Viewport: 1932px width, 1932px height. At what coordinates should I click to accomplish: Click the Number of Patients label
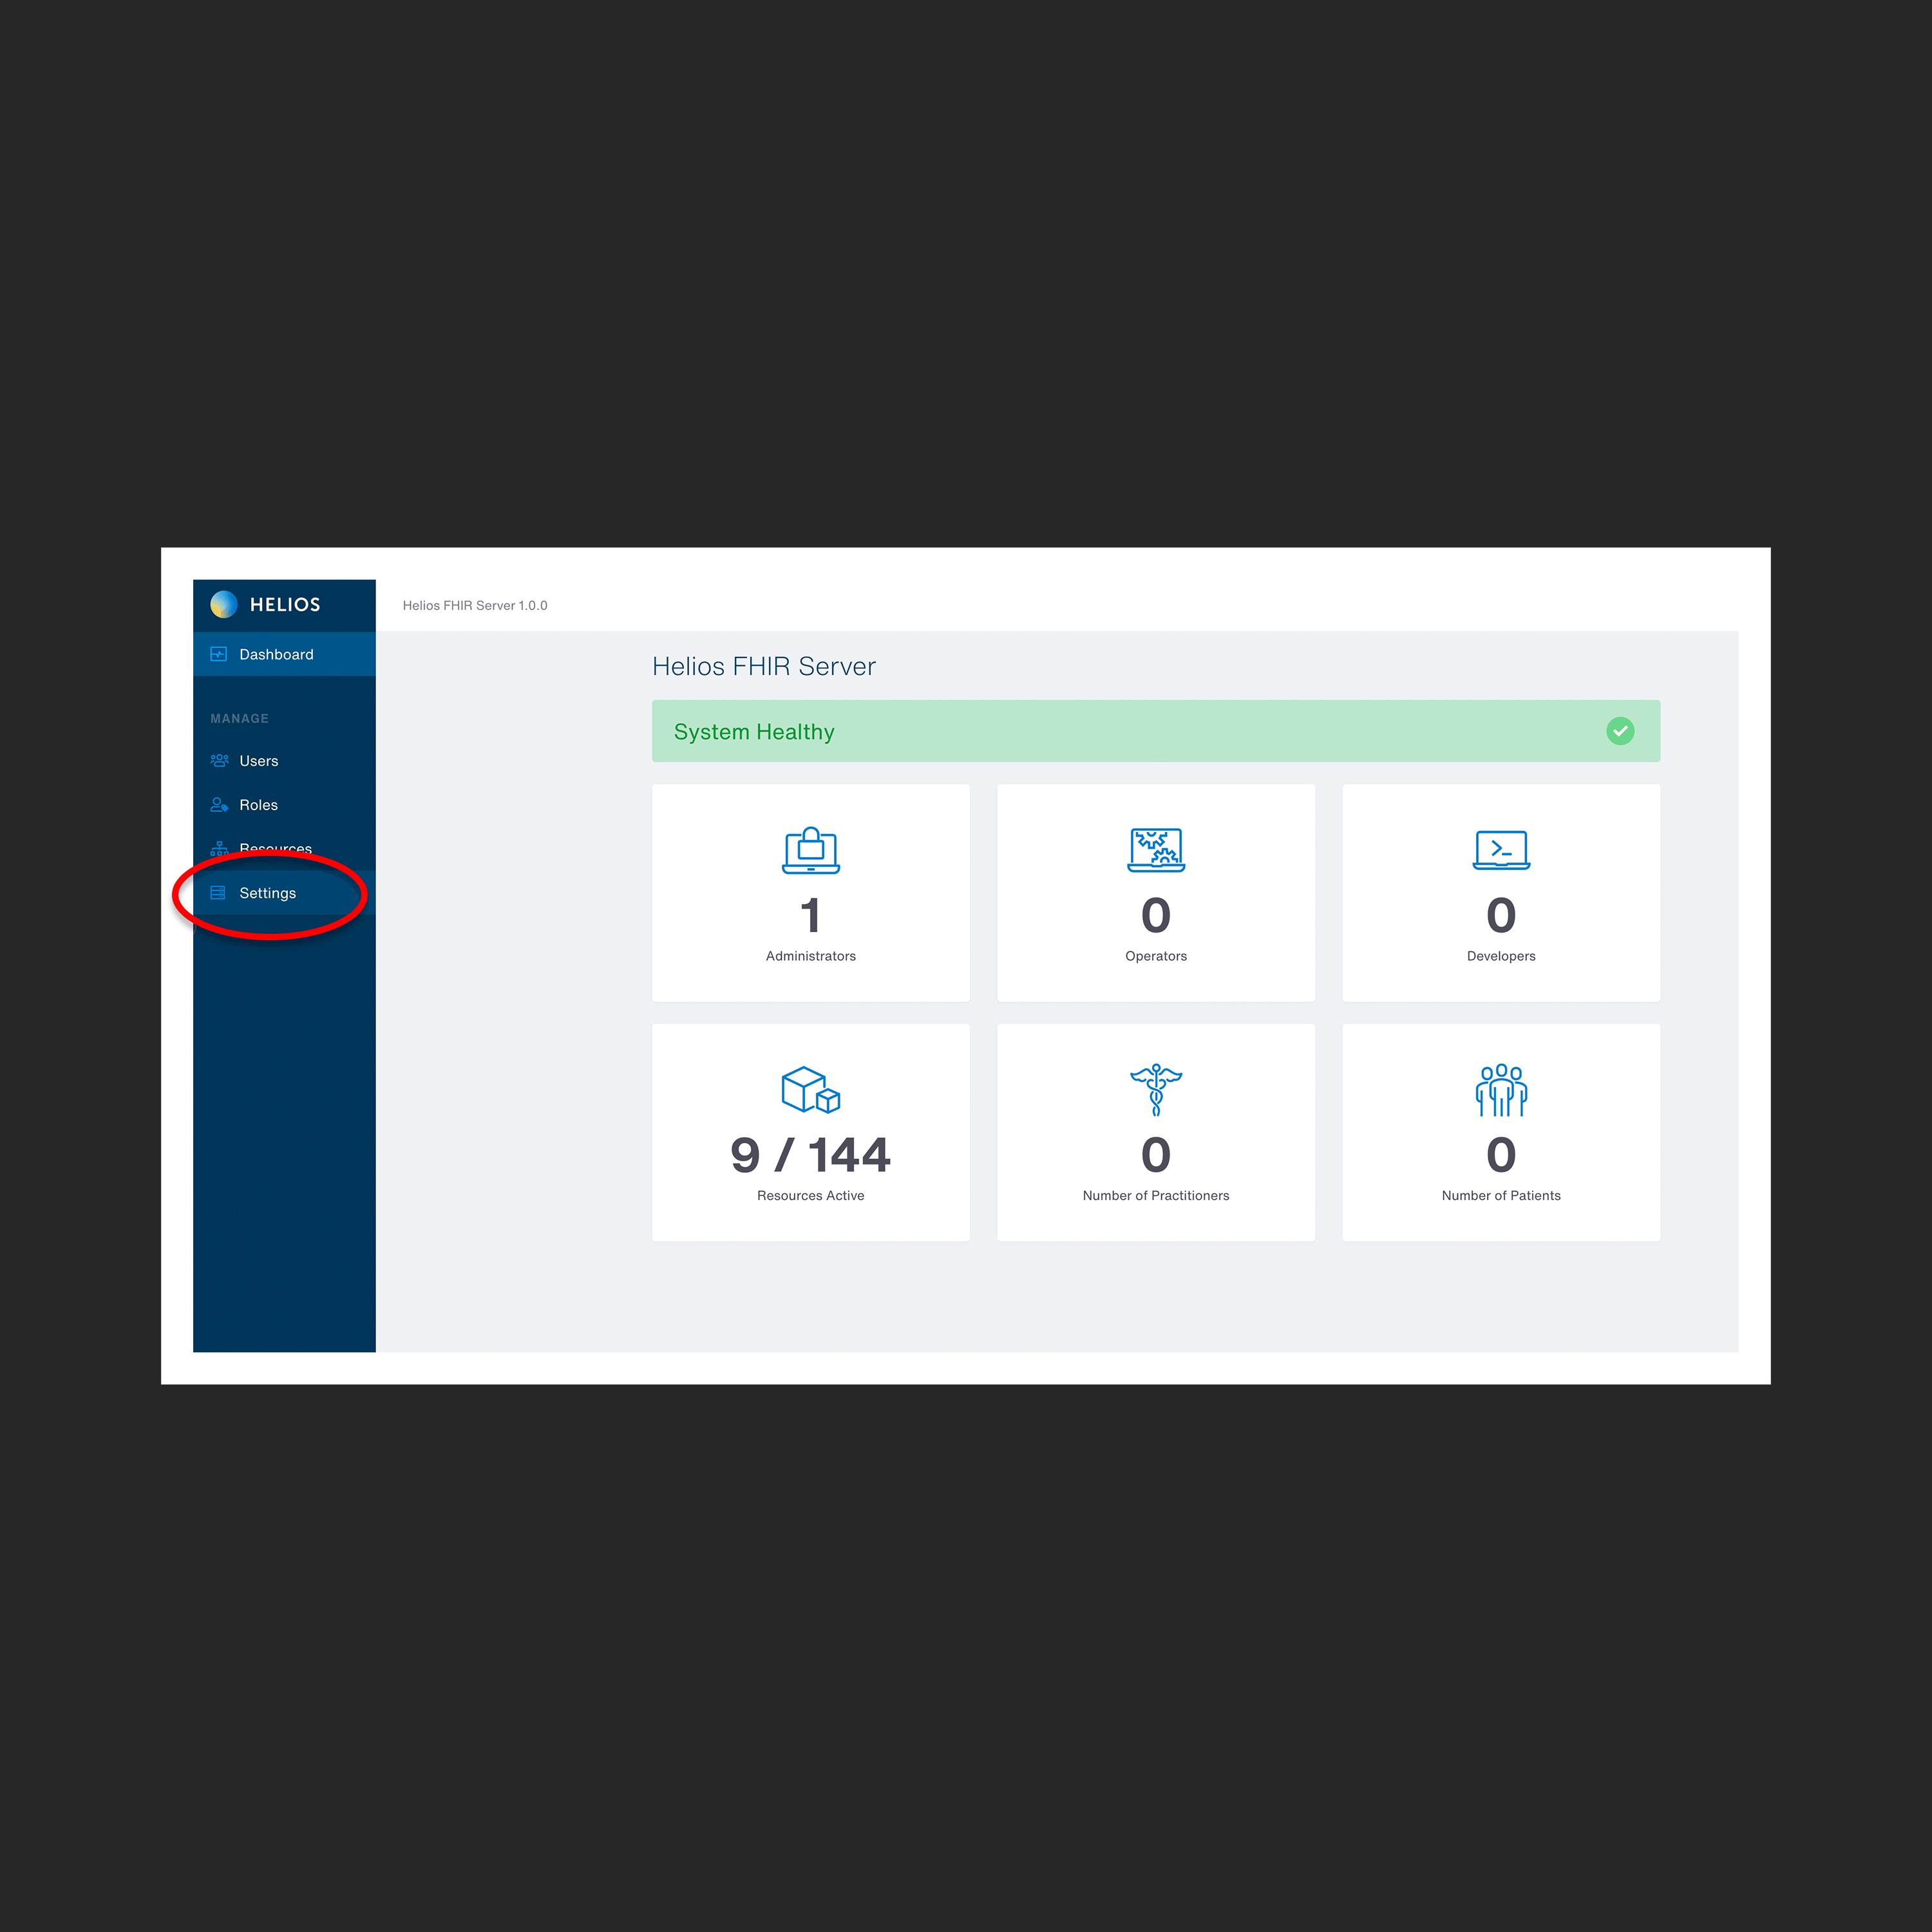[1501, 1196]
